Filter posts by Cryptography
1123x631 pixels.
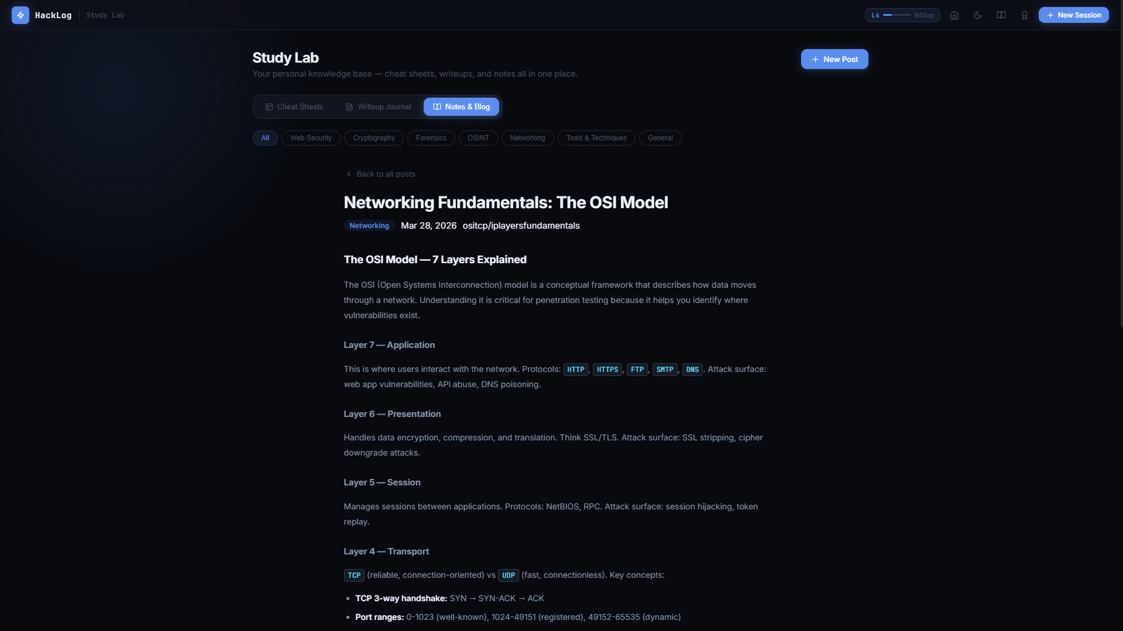(x=373, y=138)
